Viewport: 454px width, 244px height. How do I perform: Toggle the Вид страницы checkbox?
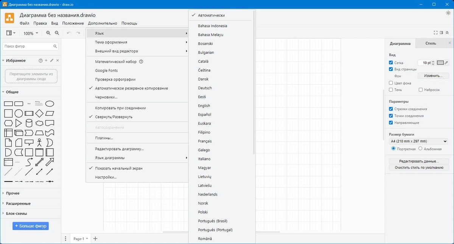391,69
